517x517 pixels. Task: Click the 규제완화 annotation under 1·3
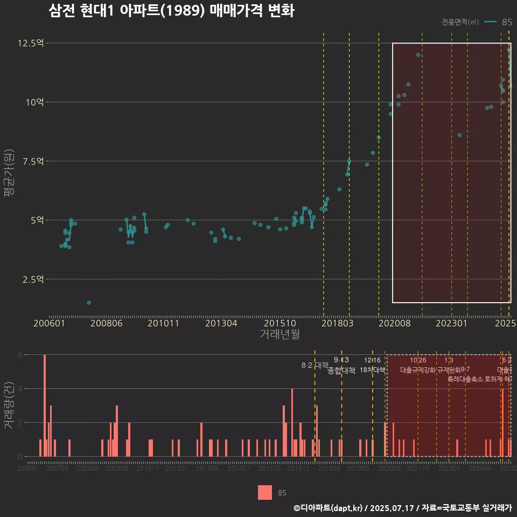449,370
